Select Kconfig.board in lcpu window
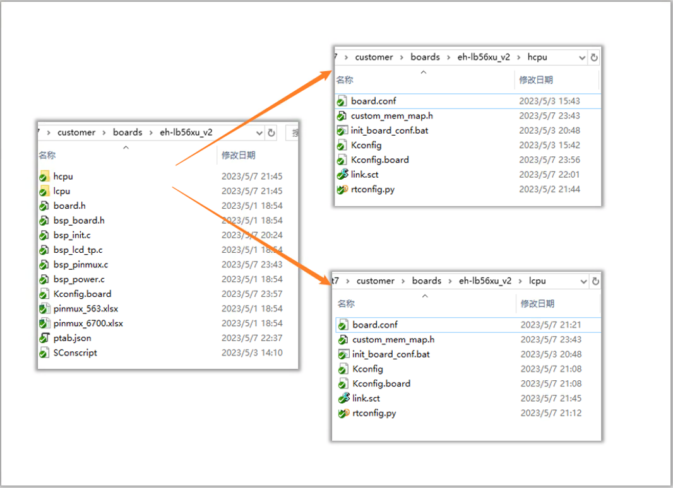The height and width of the screenshot is (488, 673). click(381, 383)
